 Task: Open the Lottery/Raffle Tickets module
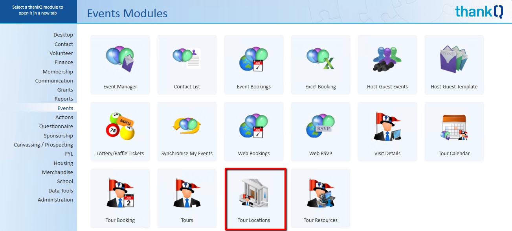point(120,126)
